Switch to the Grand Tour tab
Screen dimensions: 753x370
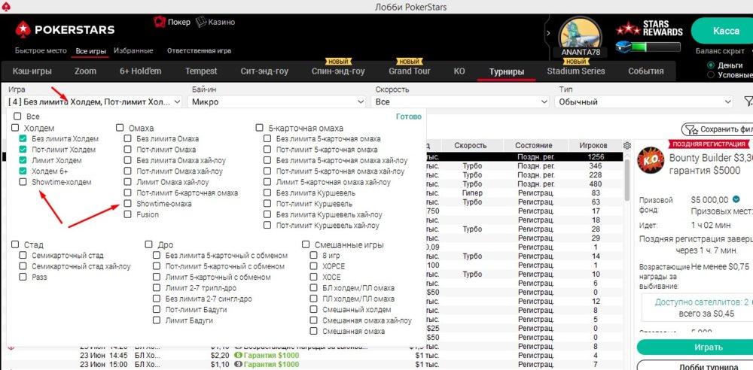click(409, 71)
